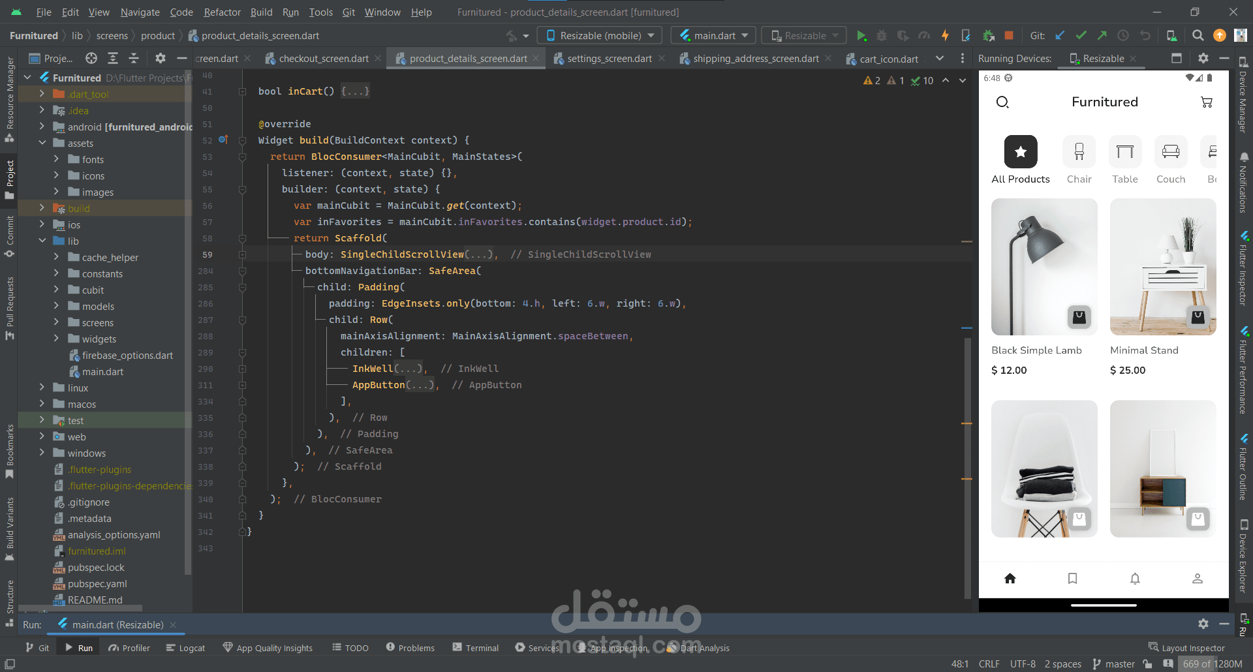1253x672 pixels.
Task: Open Black Simple Lamb product image
Action: (1044, 267)
